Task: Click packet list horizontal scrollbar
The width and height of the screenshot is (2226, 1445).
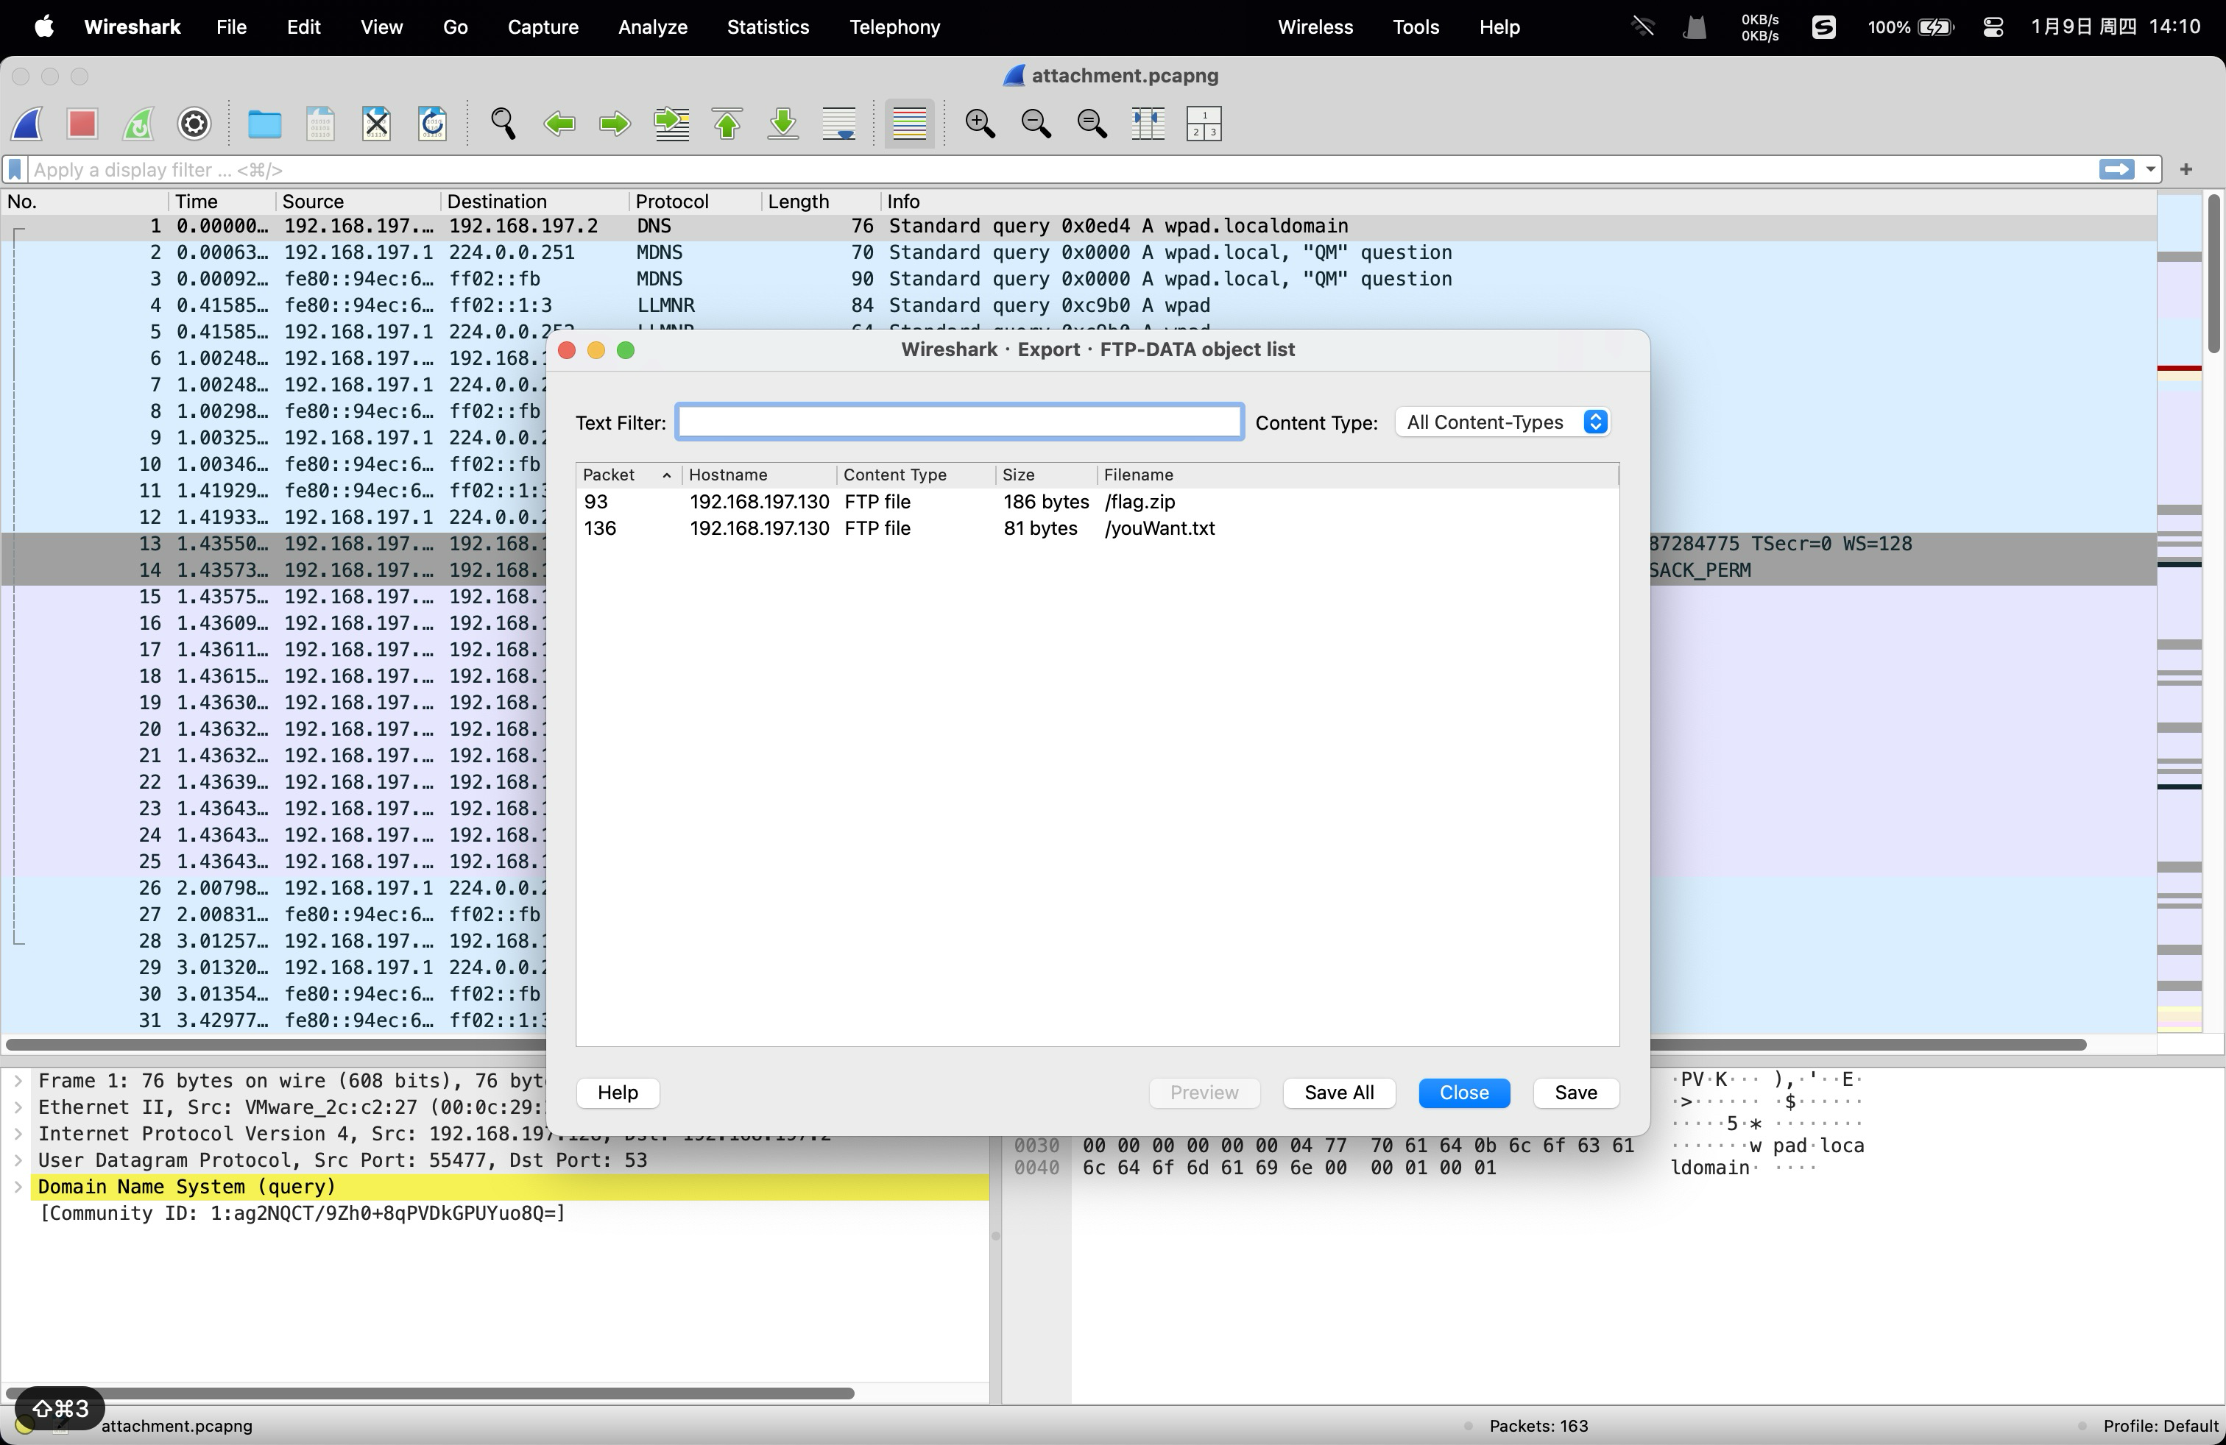Action: [x=1046, y=1044]
